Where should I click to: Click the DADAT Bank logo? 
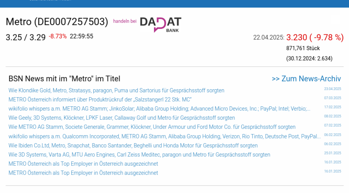pos(161,24)
